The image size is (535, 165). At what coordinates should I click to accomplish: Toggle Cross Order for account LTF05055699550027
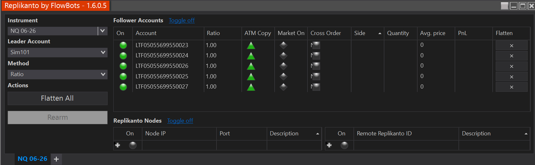[x=316, y=87]
